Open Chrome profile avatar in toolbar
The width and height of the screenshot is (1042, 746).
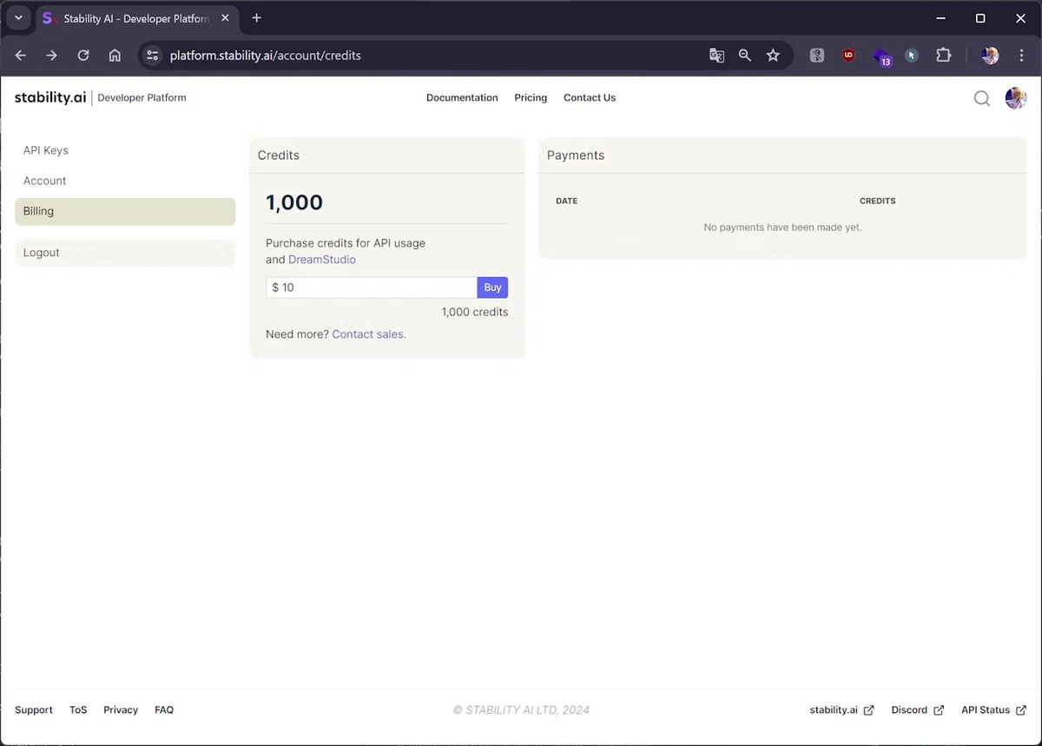(990, 55)
